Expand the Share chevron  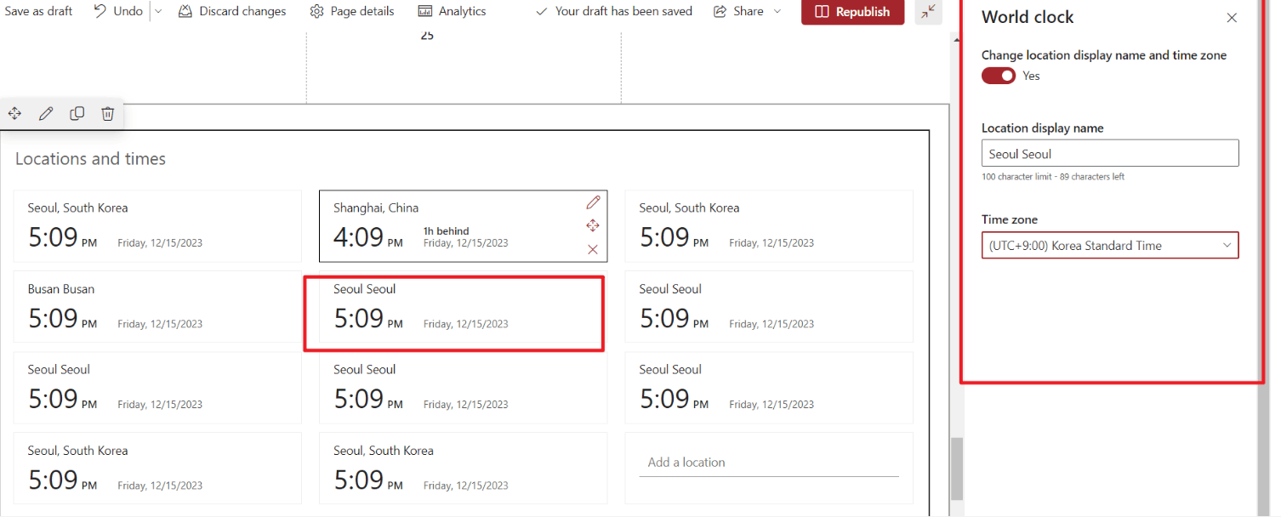777,11
